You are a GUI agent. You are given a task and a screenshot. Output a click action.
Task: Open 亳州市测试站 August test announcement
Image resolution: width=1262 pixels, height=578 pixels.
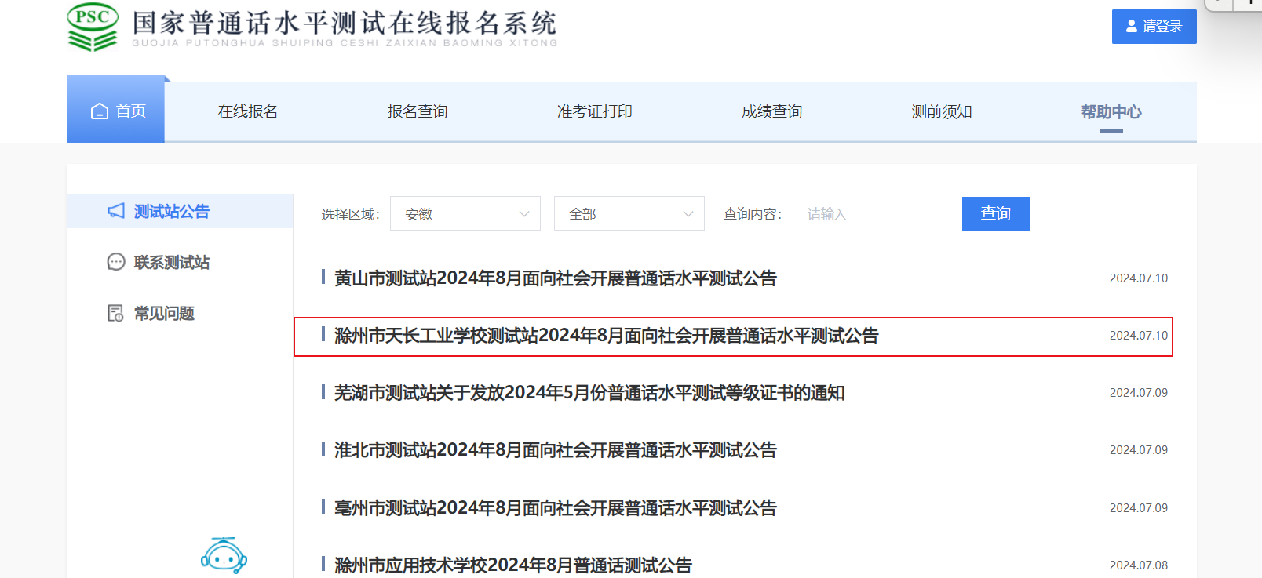click(x=555, y=508)
